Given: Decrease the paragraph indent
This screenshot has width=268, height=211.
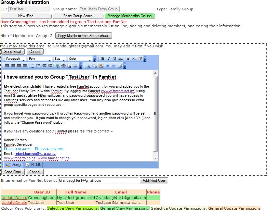Looking at the screenshot, I should (x=44, y=66).
